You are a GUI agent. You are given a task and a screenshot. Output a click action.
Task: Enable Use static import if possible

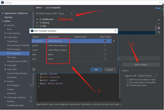(128, 82)
